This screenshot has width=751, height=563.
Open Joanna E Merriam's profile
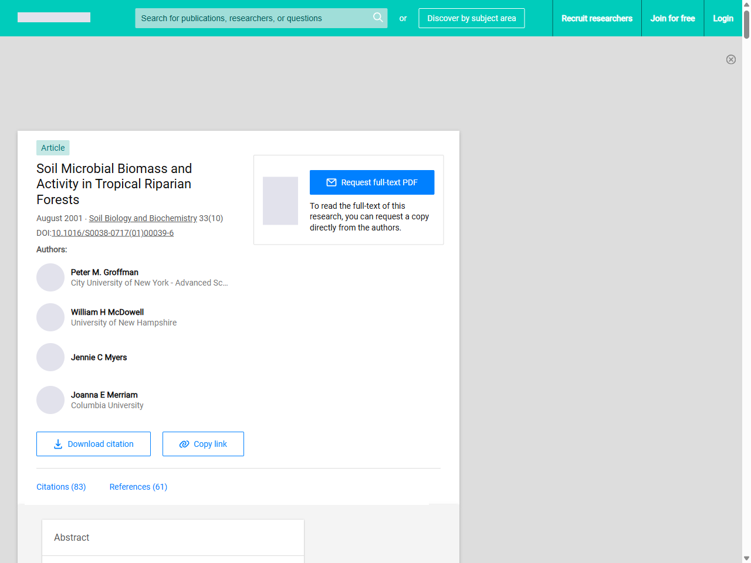104,395
